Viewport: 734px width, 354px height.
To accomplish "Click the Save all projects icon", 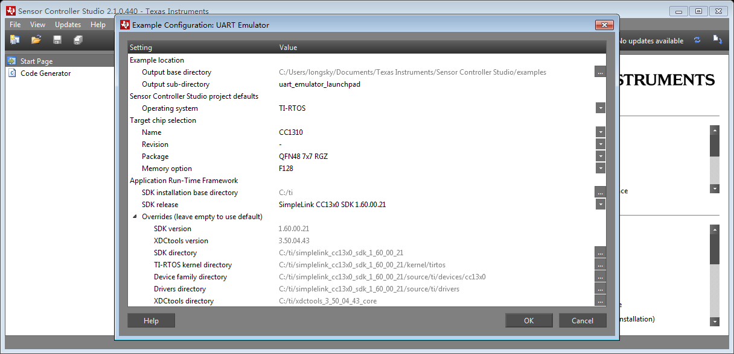I will (x=78, y=40).
